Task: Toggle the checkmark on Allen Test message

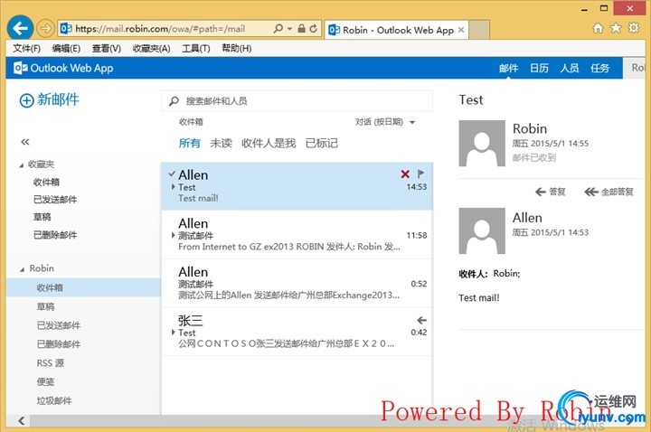Action: point(172,174)
